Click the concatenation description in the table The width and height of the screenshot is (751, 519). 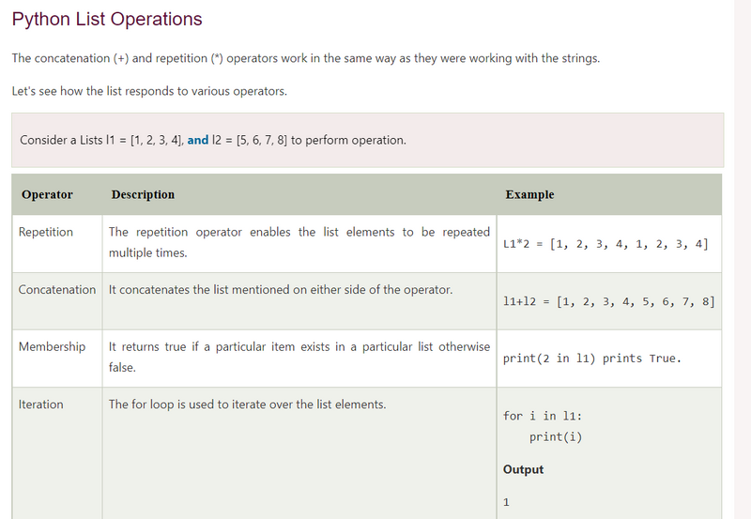[x=280, y=290]
